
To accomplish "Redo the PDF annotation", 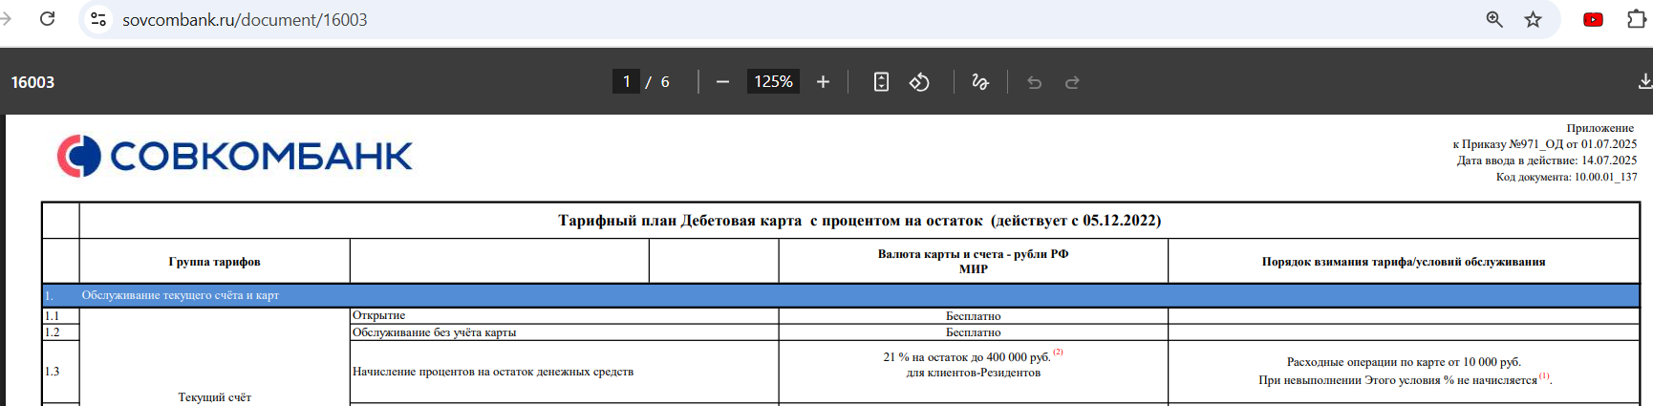I will (x=1072, y=82).
